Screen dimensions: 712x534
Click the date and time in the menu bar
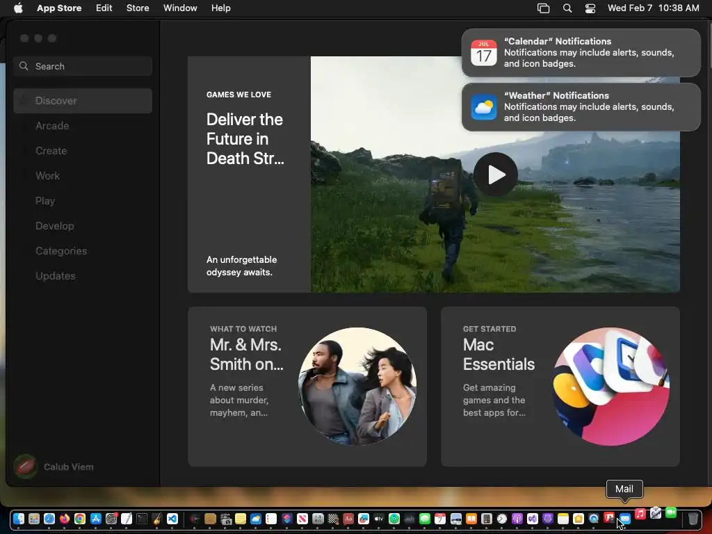[653, 8]
